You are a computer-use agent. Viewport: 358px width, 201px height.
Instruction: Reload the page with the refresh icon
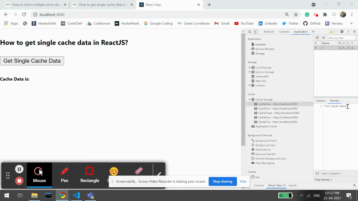24,14
